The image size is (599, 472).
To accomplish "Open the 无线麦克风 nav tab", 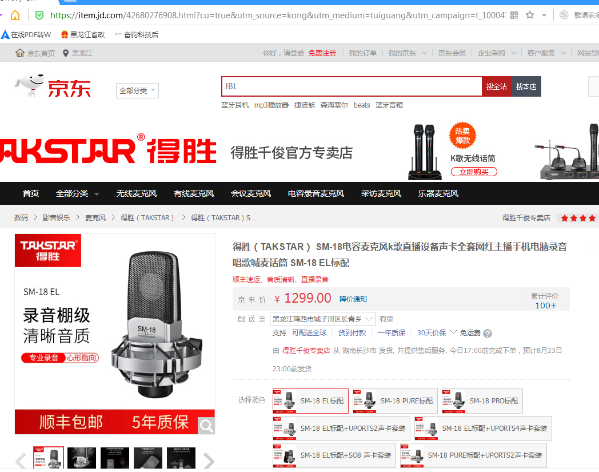I will [x=137, y=193].
